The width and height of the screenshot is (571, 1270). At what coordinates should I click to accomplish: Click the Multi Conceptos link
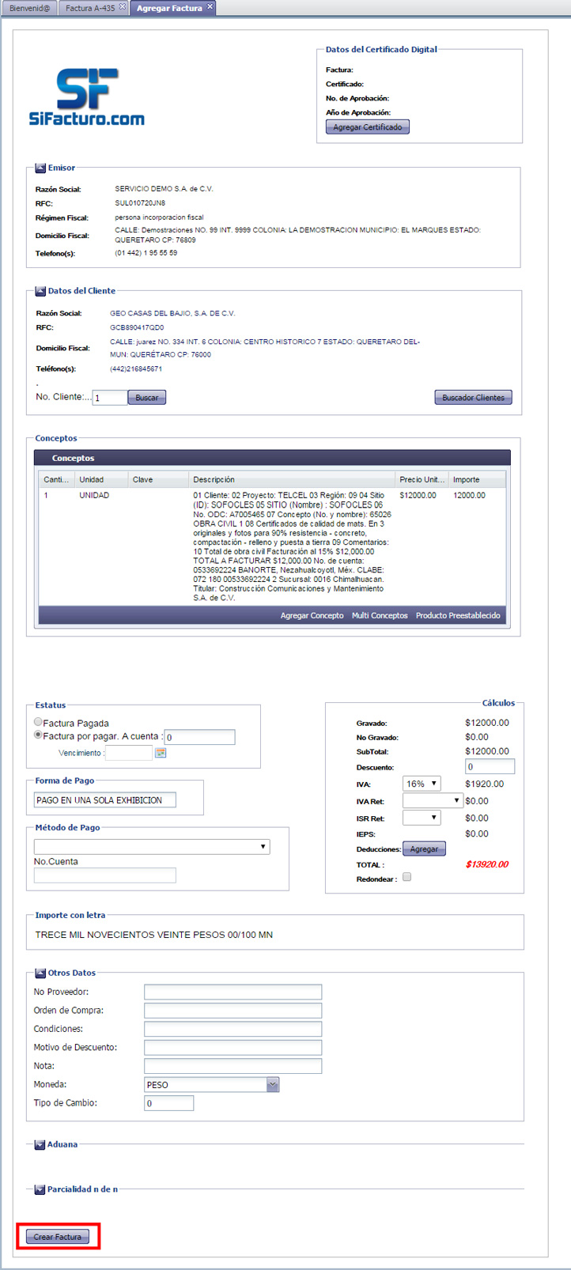[x=380, y=615]
